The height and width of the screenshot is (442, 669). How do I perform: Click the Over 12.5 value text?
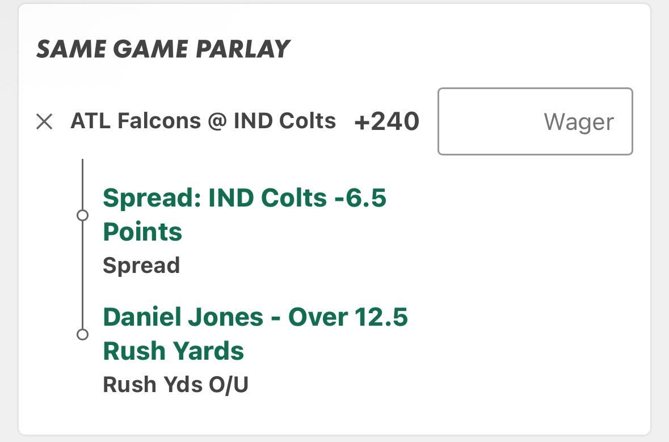click(348, 317)
